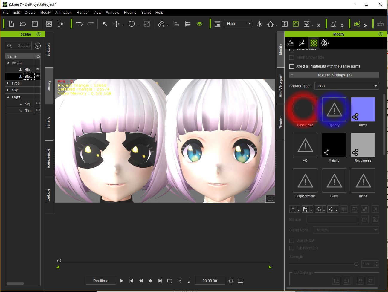Undo the last action
This screenshot has width=388, height=292.
tap(79, 24)
